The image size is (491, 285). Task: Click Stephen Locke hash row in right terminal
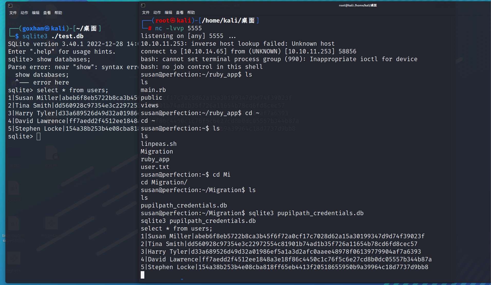[284, 267]
